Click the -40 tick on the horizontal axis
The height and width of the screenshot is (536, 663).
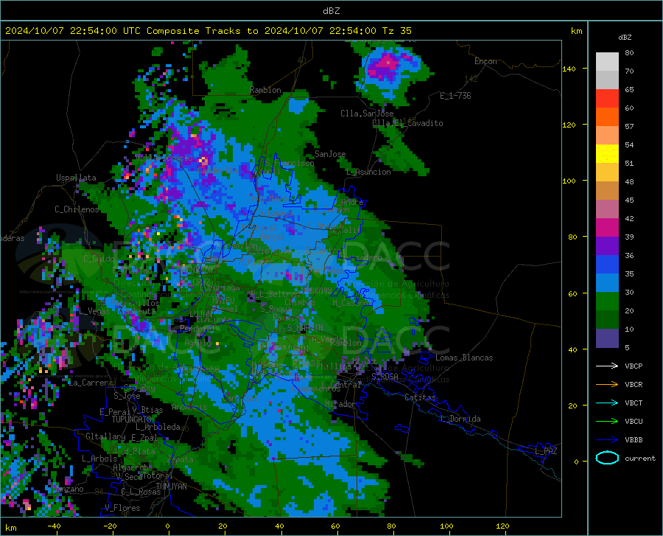(x=54, y=526)
